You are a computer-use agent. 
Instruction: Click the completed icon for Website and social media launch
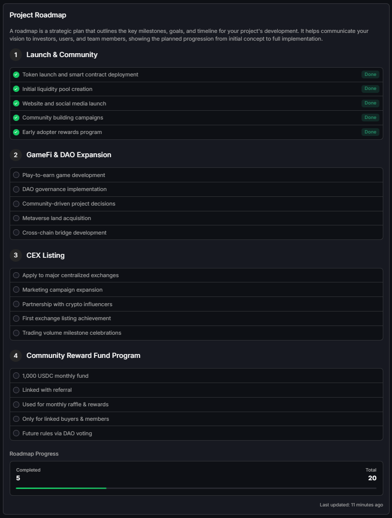coord(16,103)
